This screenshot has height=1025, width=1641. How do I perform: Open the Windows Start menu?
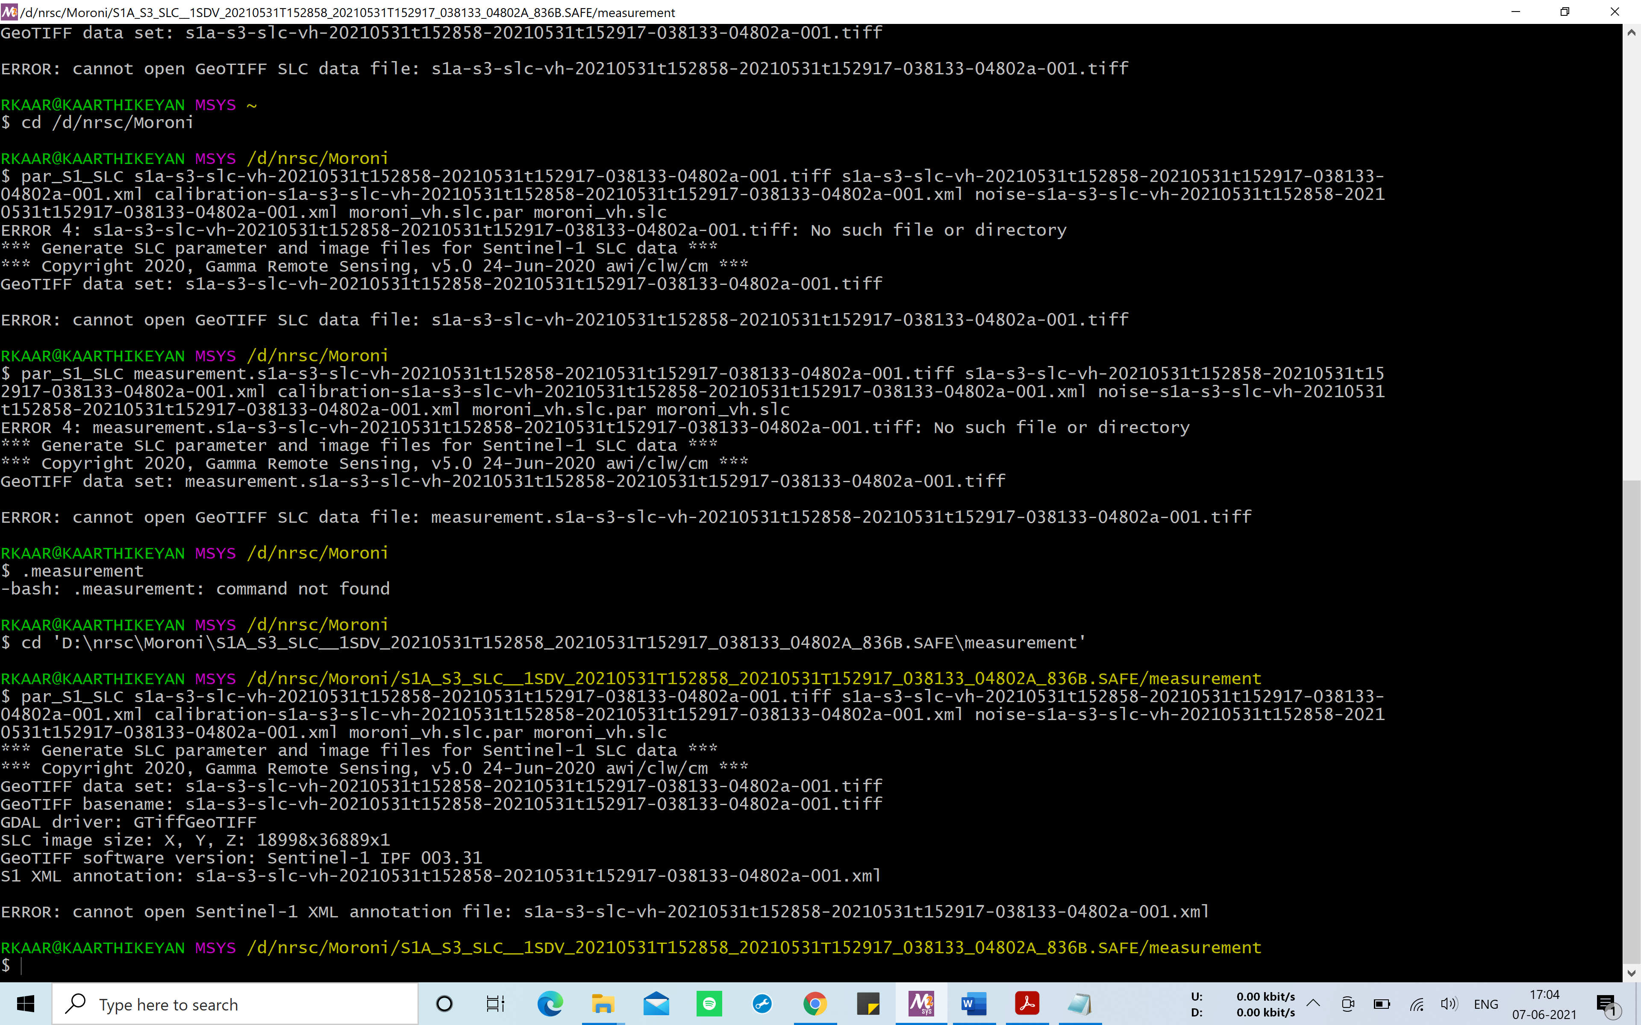[x=26, y=1004]
